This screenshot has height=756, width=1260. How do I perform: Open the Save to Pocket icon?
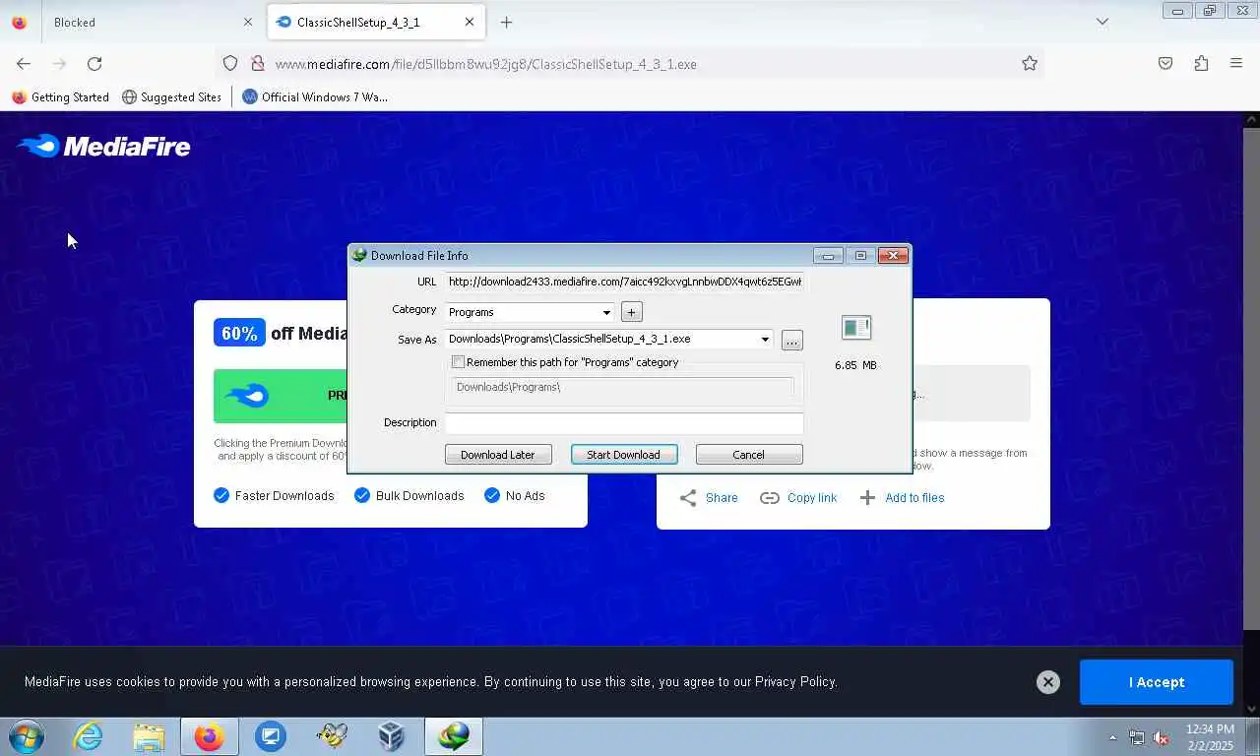point(1165,63)
